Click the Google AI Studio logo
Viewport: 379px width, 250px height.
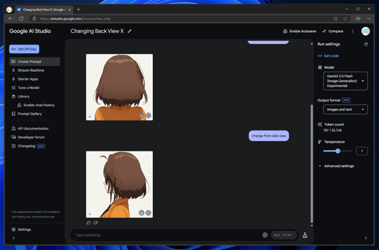coord(30,31)
